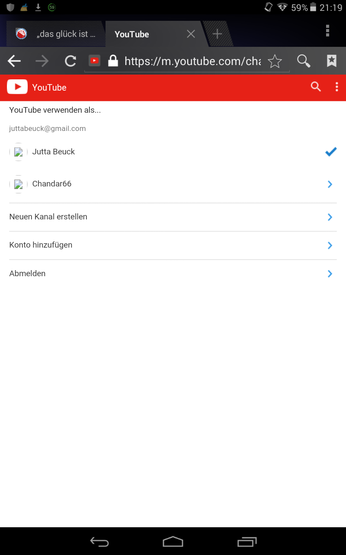Open the YouTube three-dot overflow menu
The width and height of the screenshot is (346, 555).
pos(336,87)
